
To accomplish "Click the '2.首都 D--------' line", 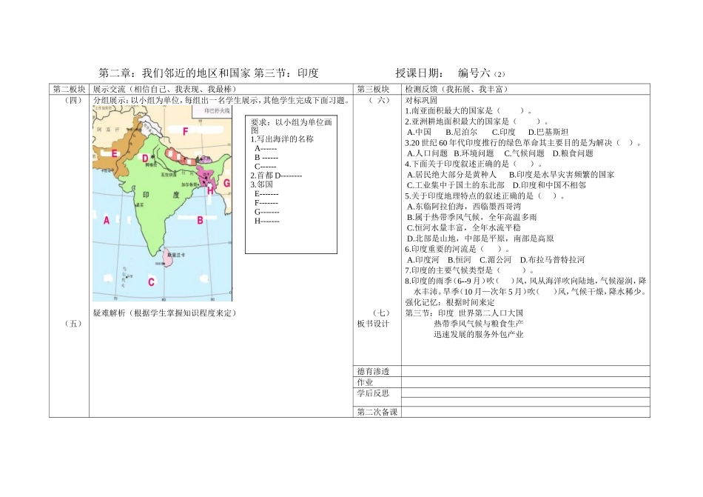I will (x=276, y=176).
